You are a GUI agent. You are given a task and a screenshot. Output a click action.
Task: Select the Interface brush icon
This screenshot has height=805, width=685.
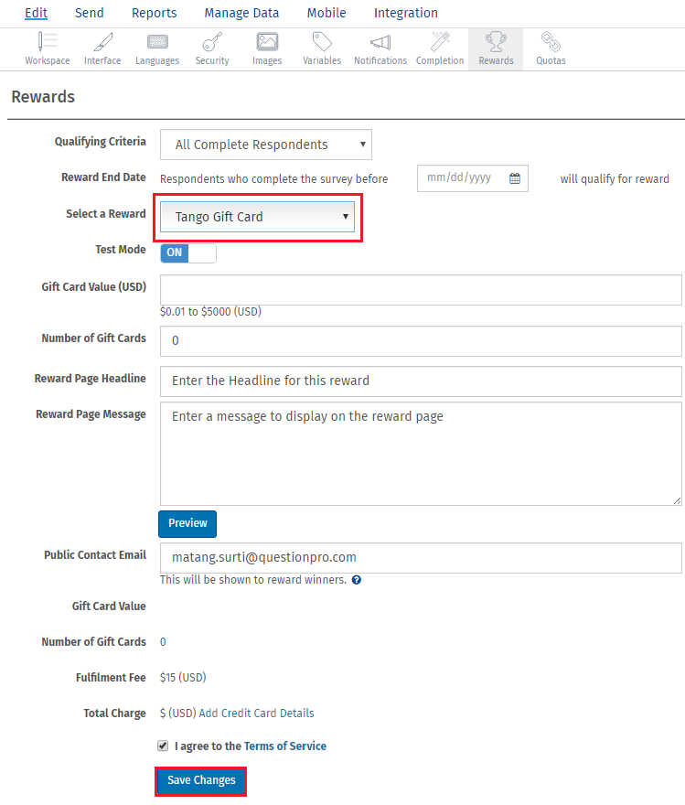pos(102,43)
